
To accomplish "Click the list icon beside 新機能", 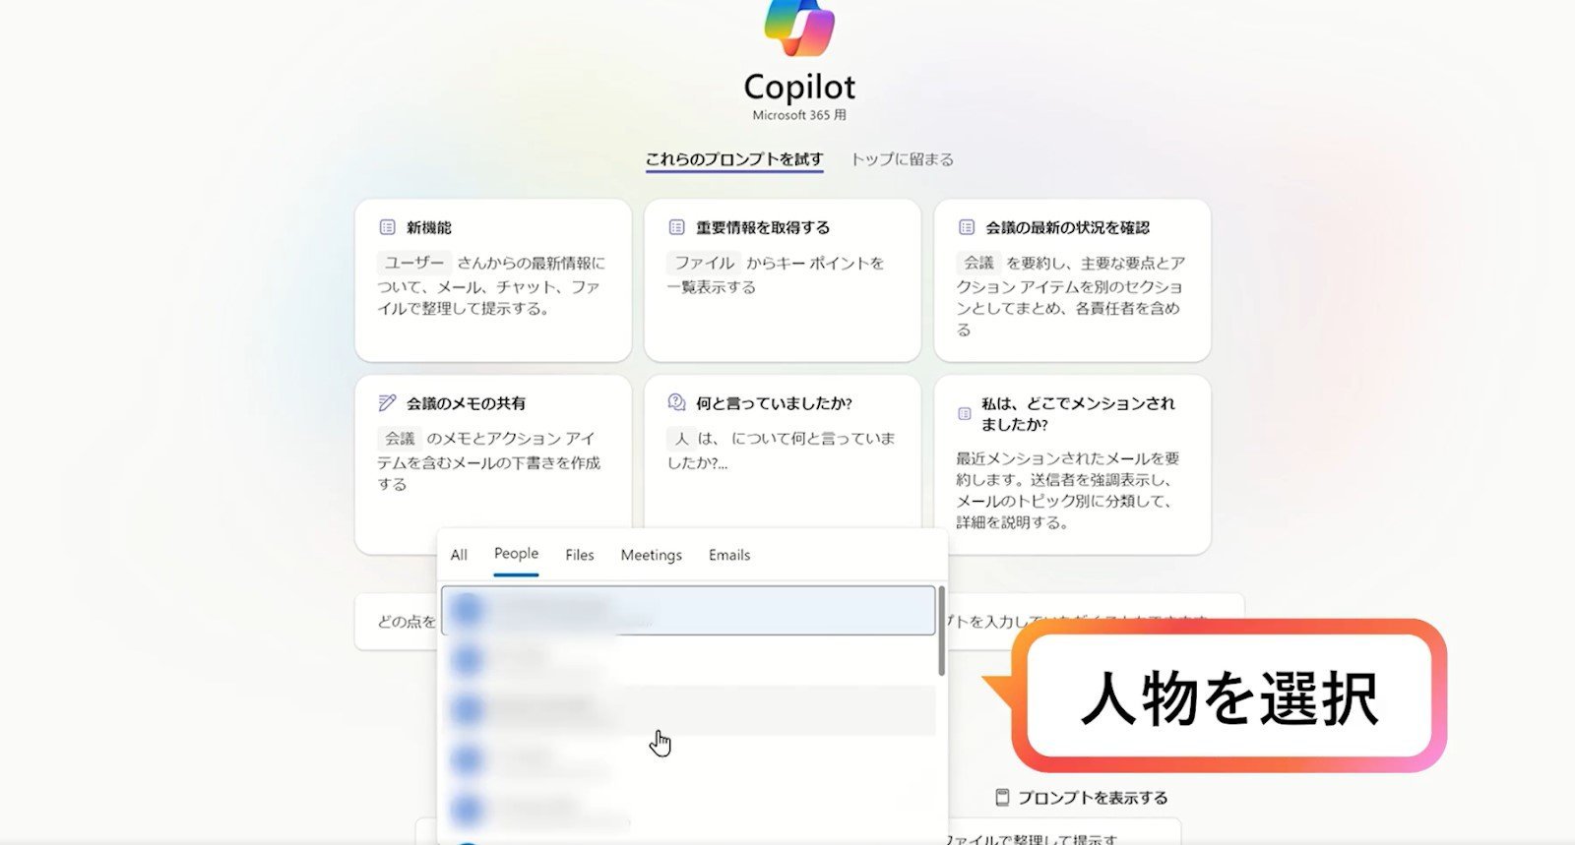I will tap(388, 227).
